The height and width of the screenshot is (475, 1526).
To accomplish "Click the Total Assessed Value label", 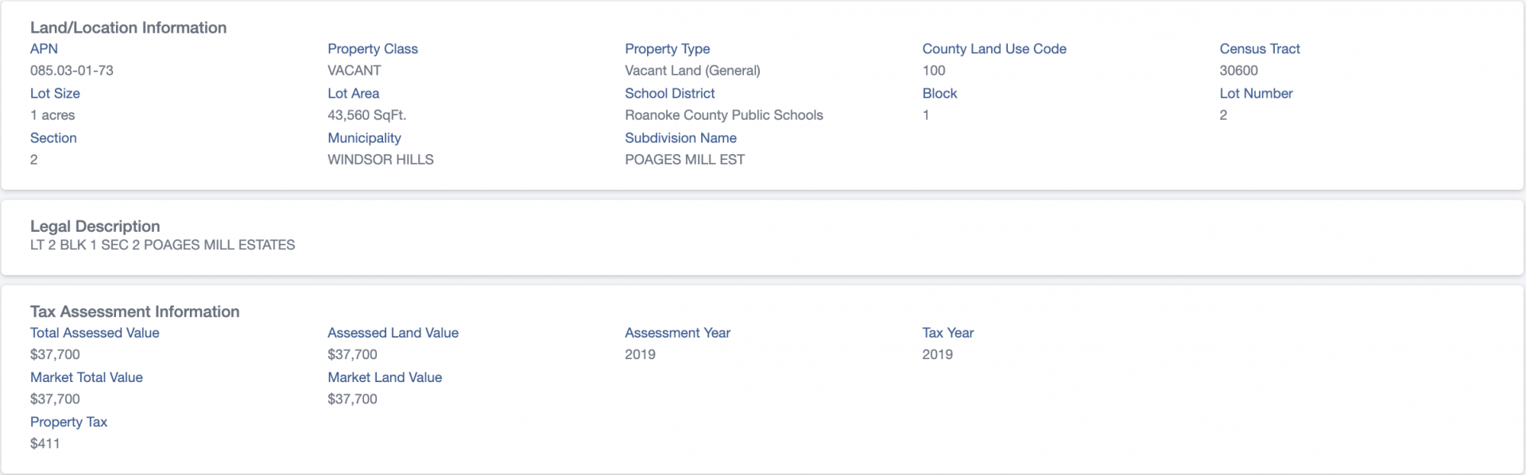I will pos(95,333).
